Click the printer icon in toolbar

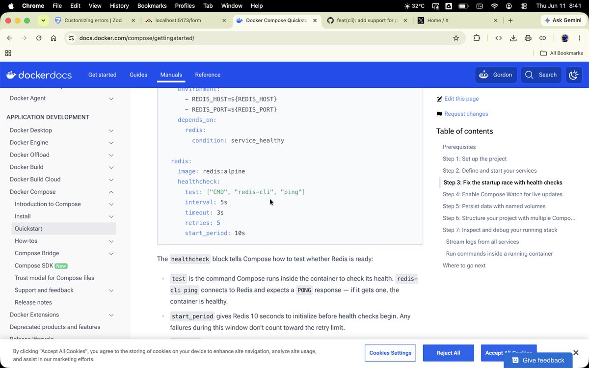pyautogui.click(x=528, y=38)
